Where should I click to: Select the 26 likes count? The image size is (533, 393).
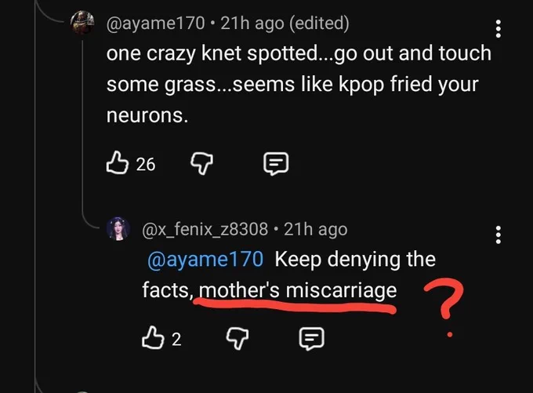146,165
